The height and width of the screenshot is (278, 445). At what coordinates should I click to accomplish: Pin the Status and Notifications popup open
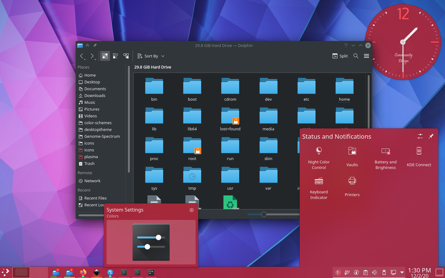(x=431, y=136)
